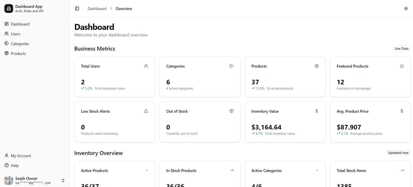Click the dollar icon on Inventory Value card
The width and height of the screenshot is (413, 187).
click(x=317, y=111)
